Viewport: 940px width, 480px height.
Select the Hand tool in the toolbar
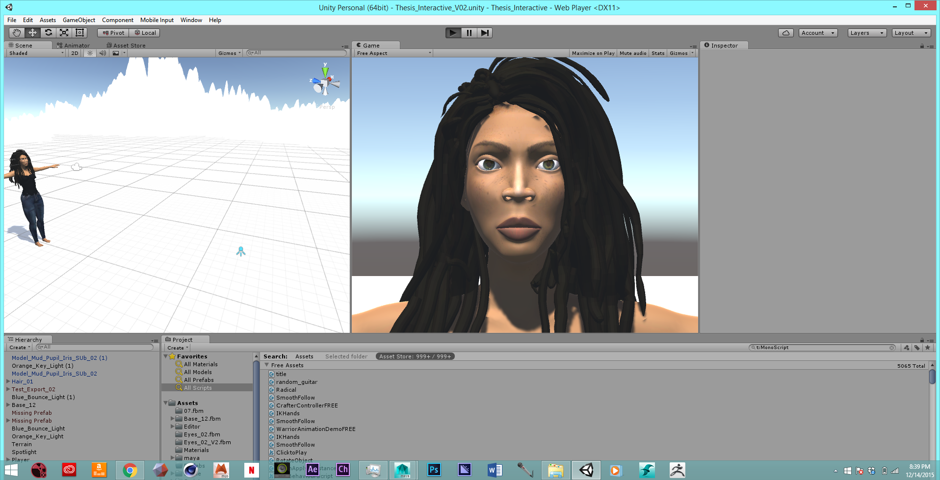click(x=17, y=33)
